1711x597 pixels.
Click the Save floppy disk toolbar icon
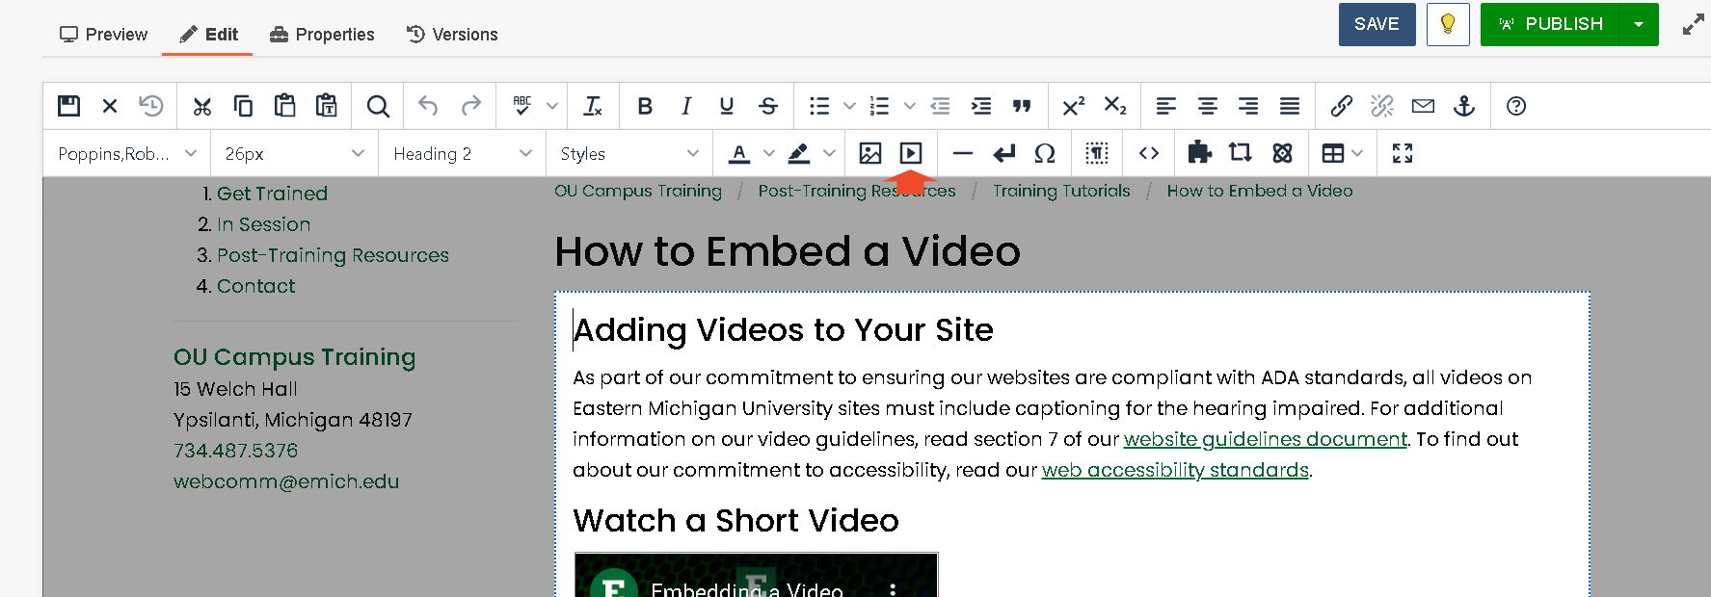(x=68, y=106)
